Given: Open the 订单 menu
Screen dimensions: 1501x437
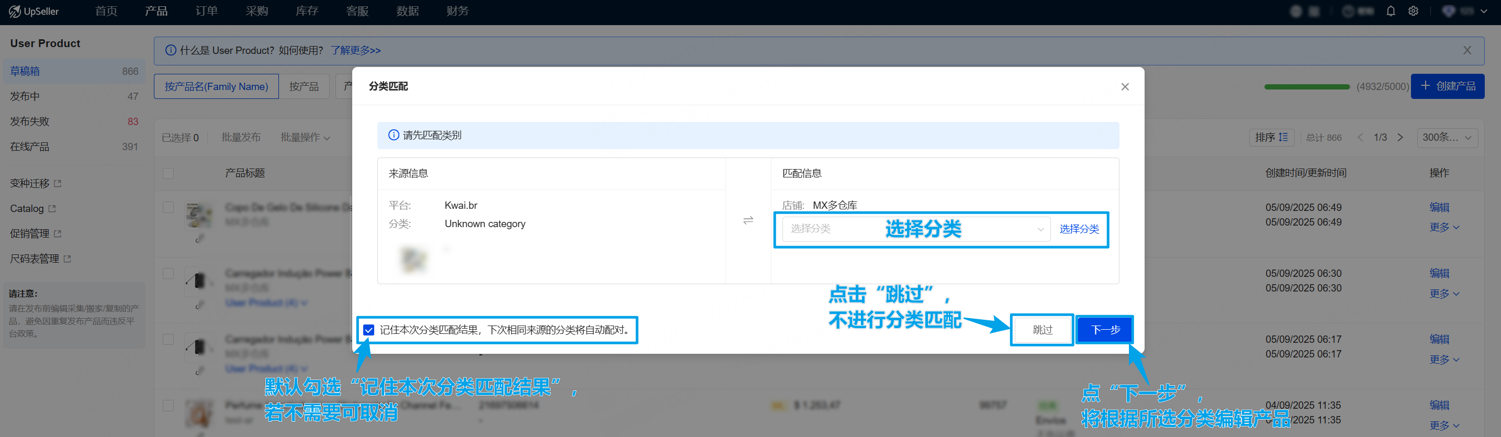Looking at the screenshot, I should click(x=206, y=11).
